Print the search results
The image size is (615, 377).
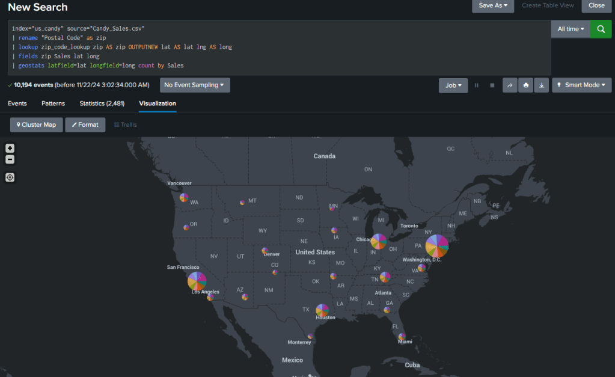[x=526, y=85]
